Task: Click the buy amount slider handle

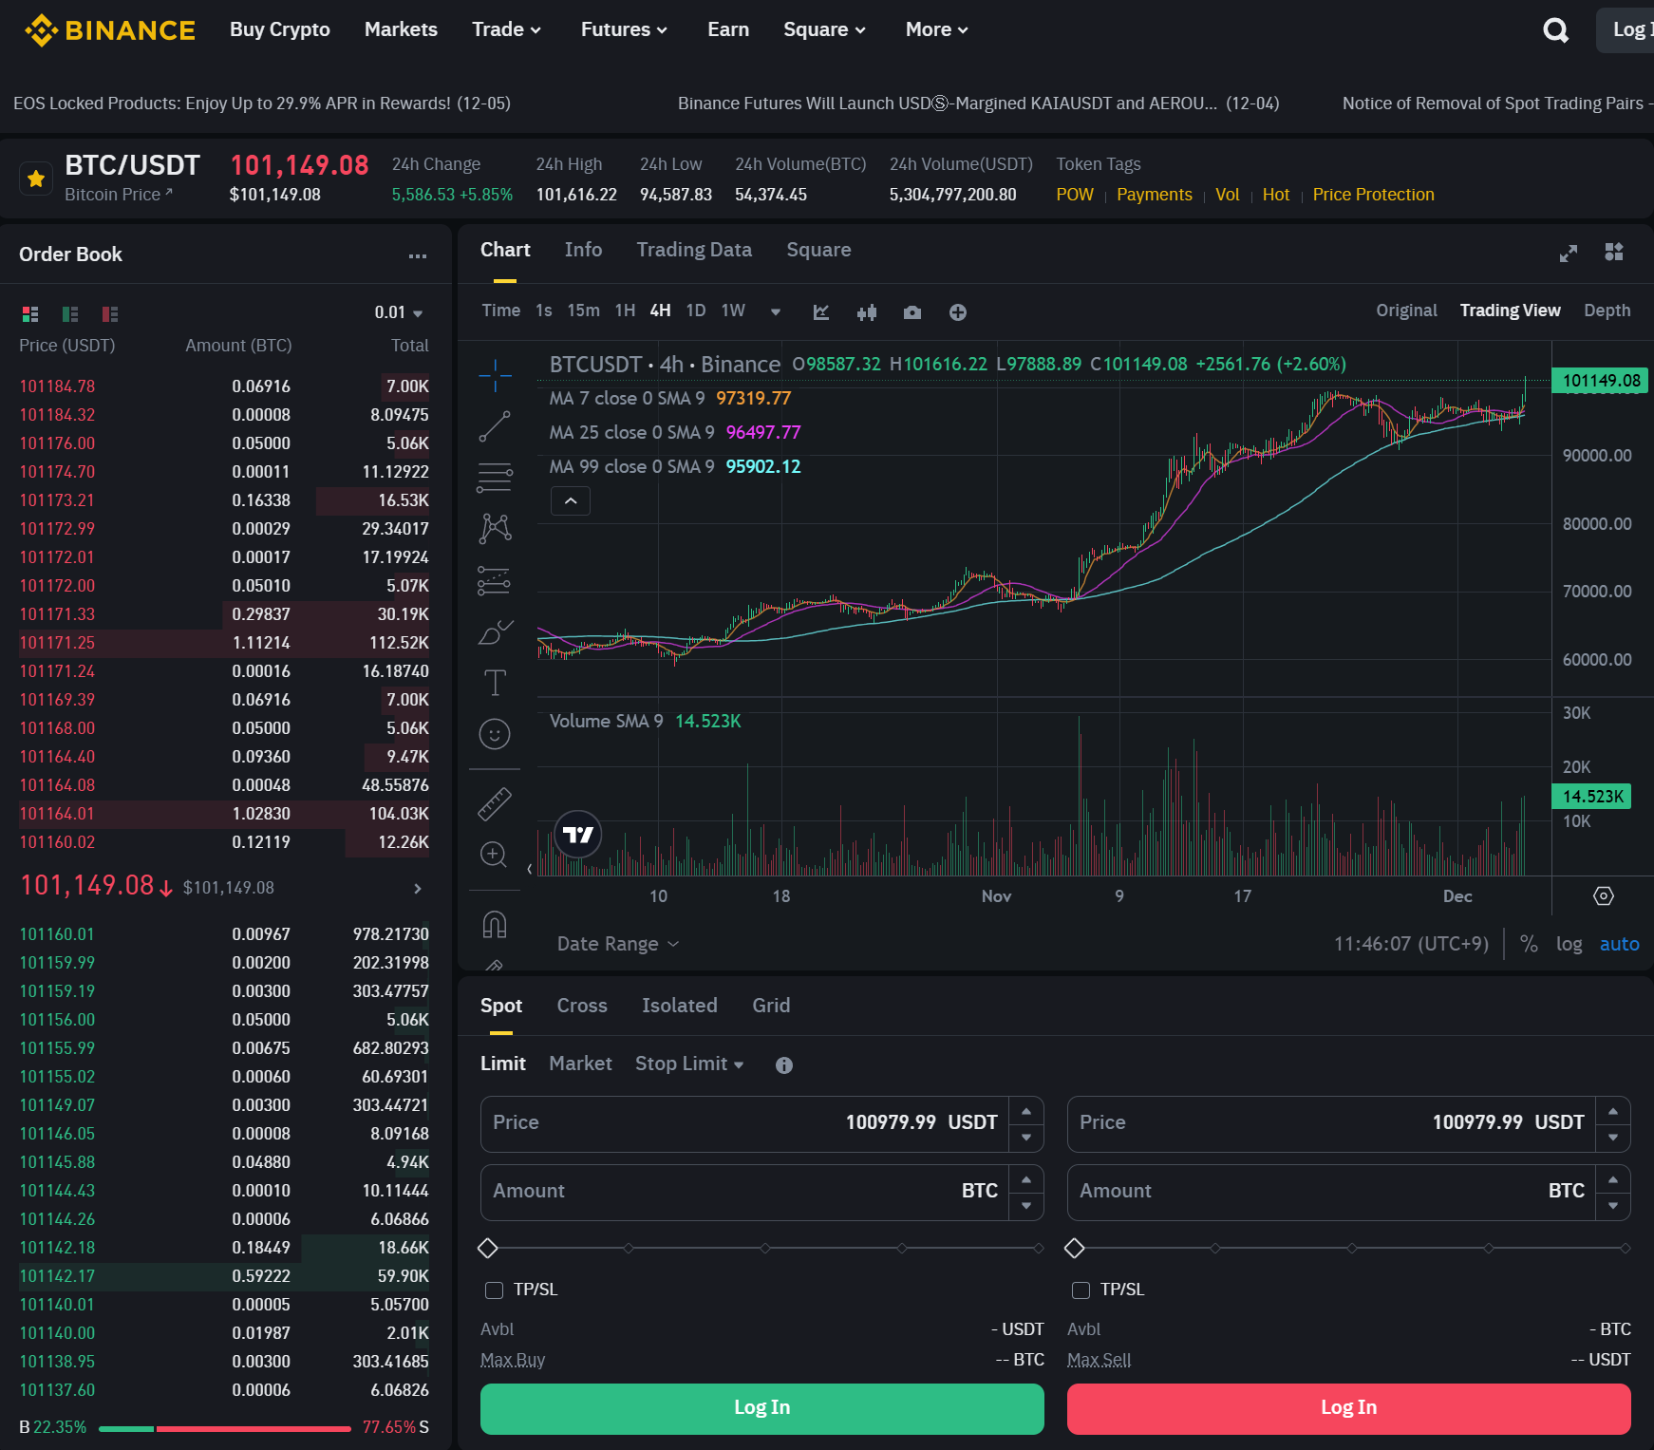Action: (488, 1248)
